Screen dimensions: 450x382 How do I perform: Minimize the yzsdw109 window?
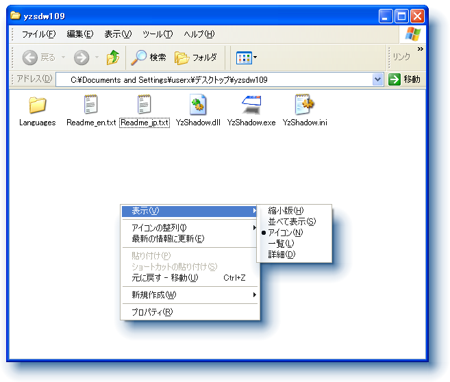(x=386, y=16)
